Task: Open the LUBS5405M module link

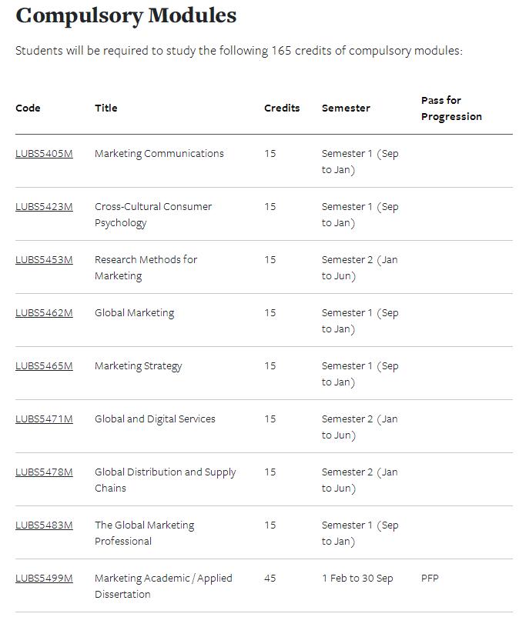Action: click(x=44, y=153)
